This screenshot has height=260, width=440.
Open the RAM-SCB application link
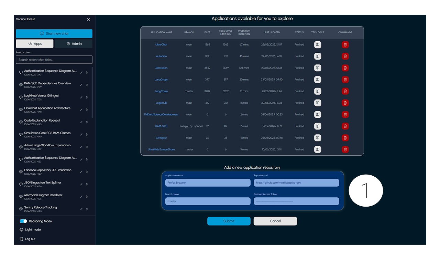[161, 126]
